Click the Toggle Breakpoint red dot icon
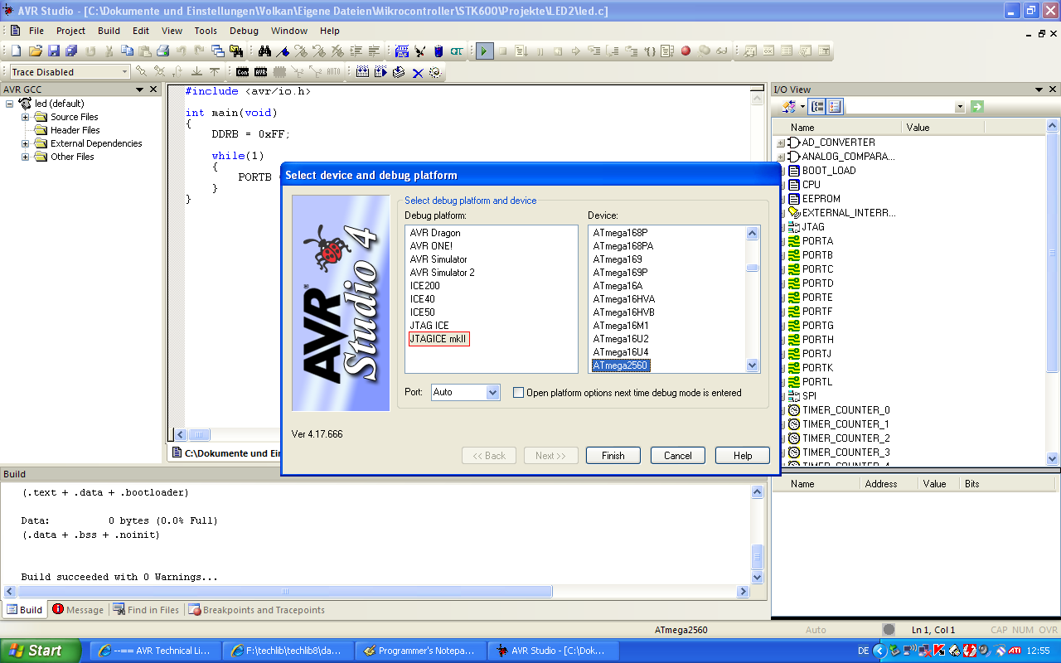Viewport: 1061px width, 663px height. 686,51
